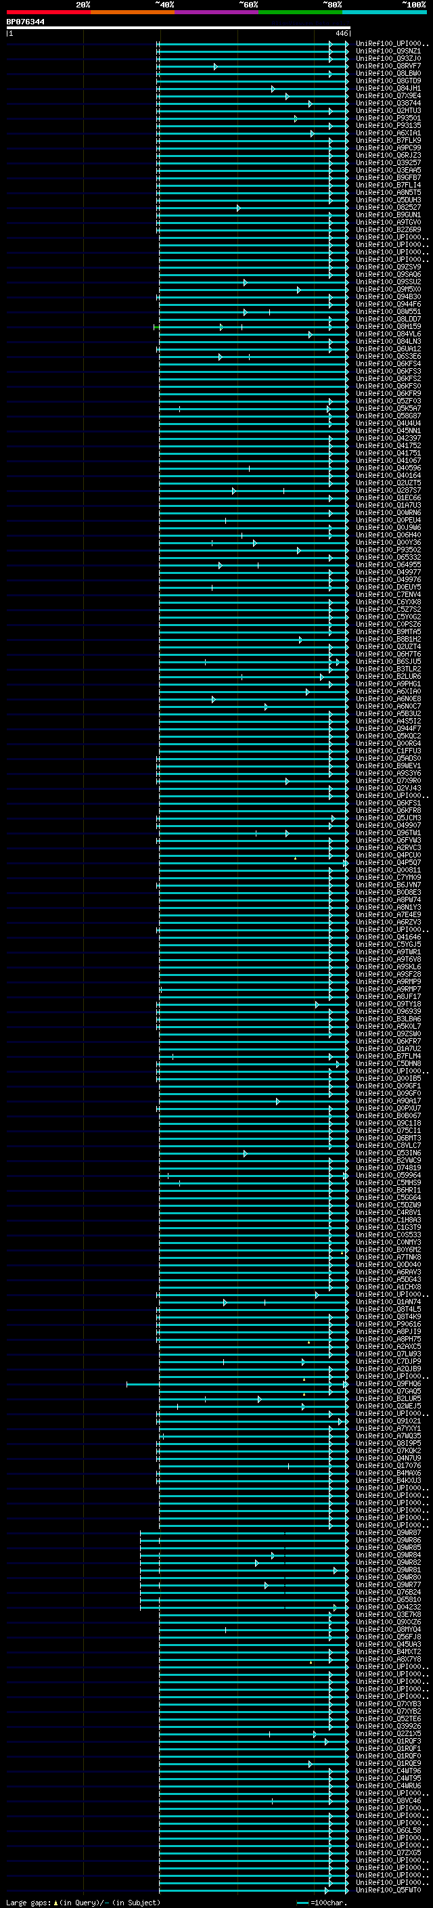The width and height of the screenshot is (433, 1908).
Task: Select hit label UniRef100_C5YGJ5
Action: (388, 944)
